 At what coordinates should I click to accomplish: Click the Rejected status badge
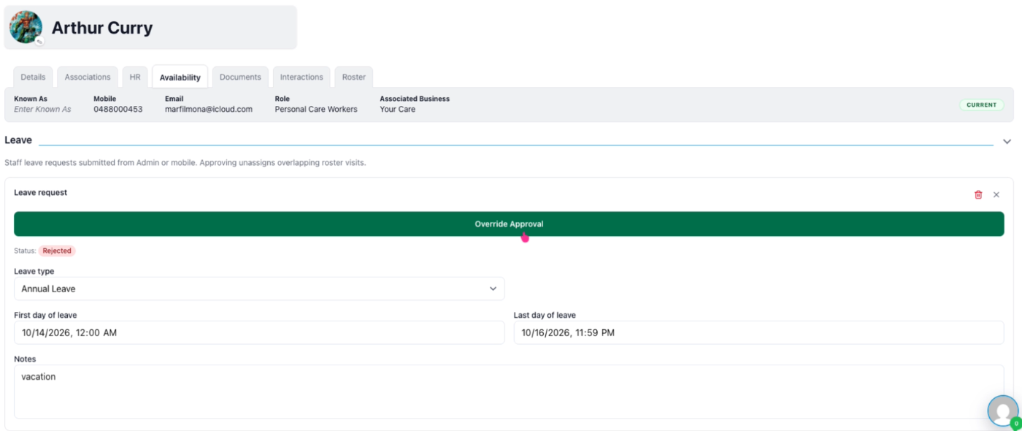(57, 251)
